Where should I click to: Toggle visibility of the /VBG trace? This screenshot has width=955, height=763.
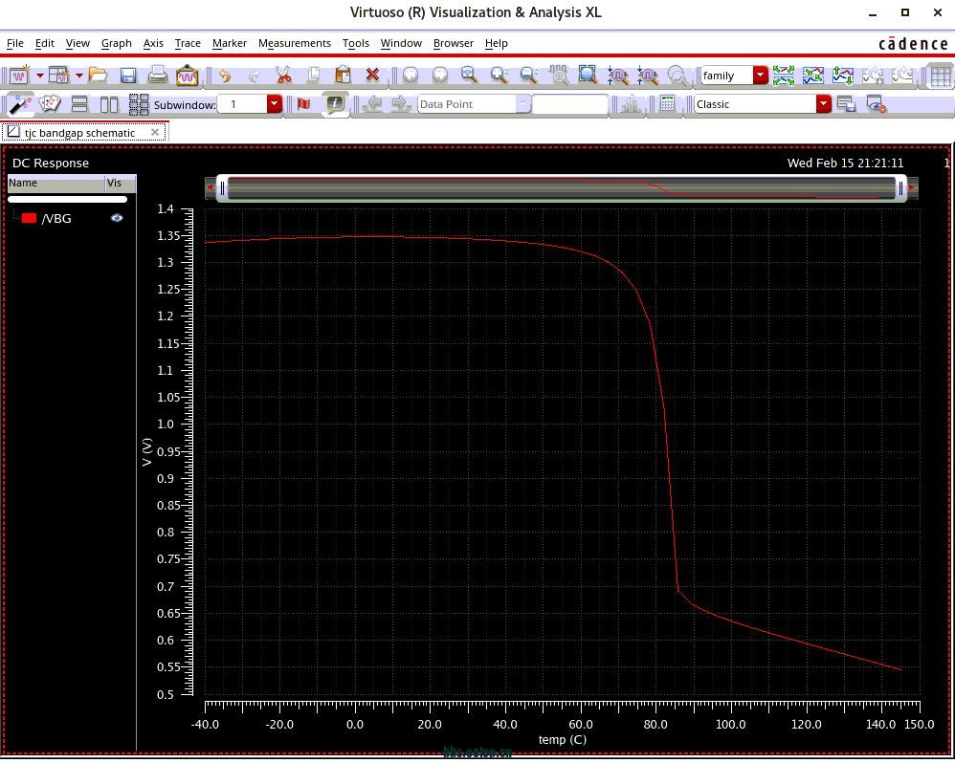tap(117, 218)
